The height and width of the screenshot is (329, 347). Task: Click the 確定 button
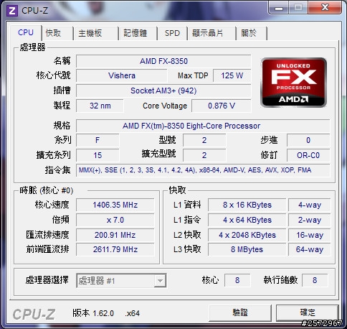(308, 312)
